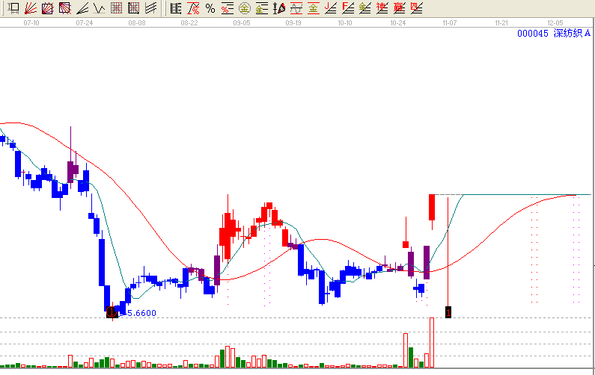Click the 5.6600 low price label
The image size is (595, 375).
tap(141, 313)
